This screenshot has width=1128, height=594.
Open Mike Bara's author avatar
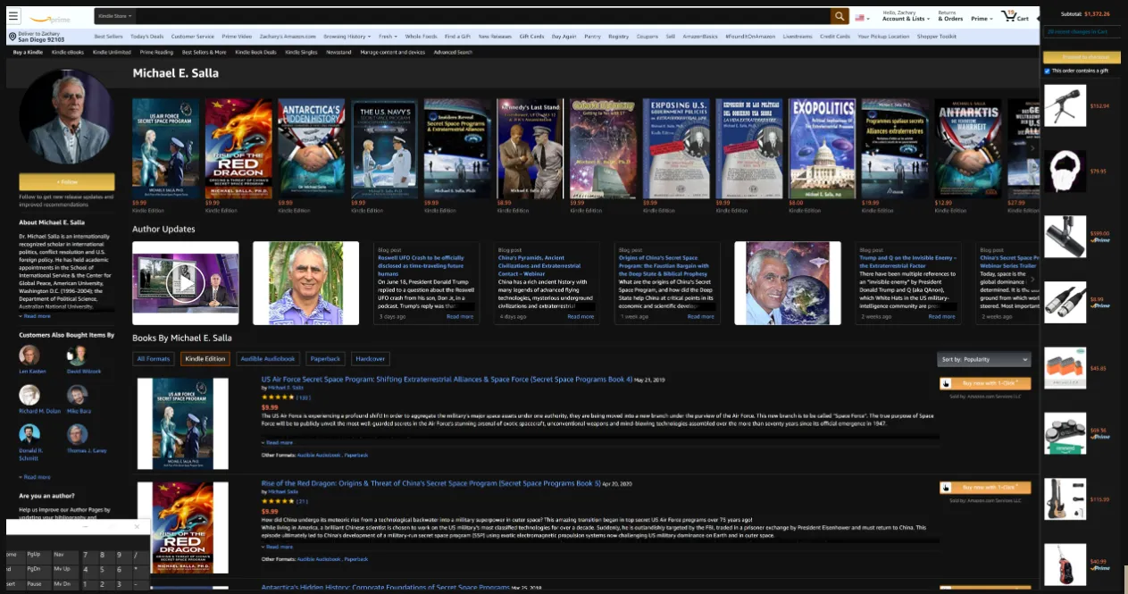(x=77, y=395)
